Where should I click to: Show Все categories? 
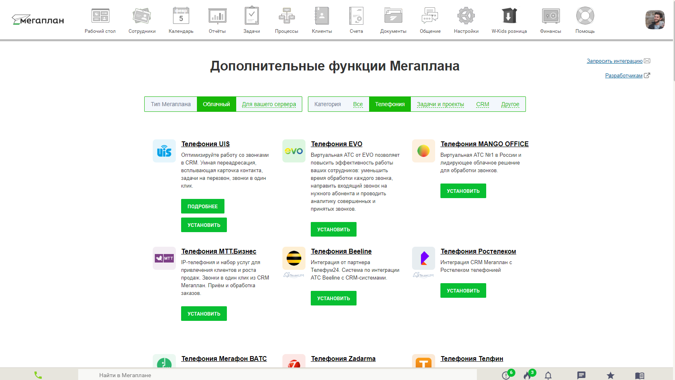coord(358,104)
